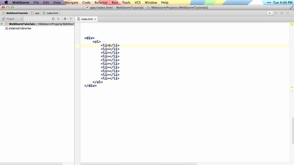Image resolution: width=294 pixels, height=165 pixels.
Task: Click the Hide Project panel icon
Action: (71, 19)
